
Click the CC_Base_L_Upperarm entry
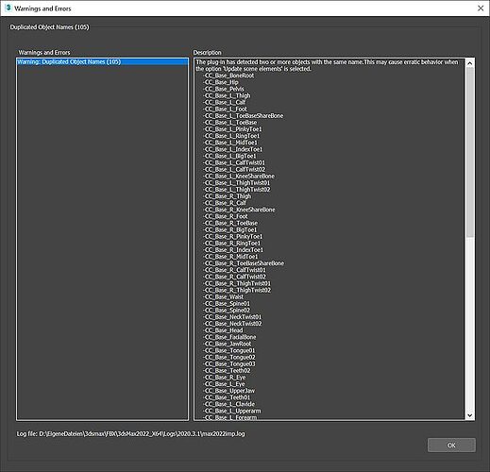(x=232, y=411)
